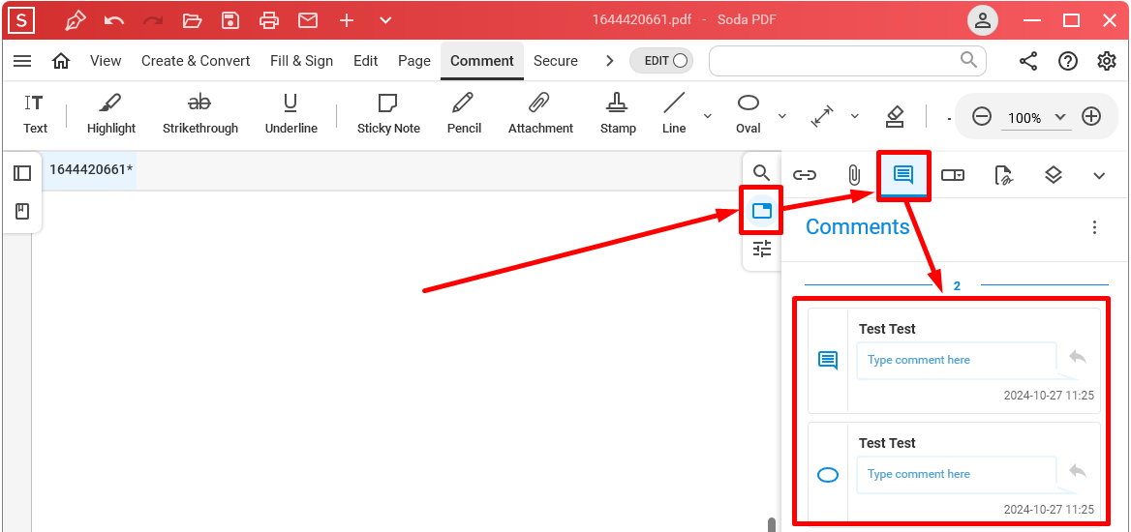Open the user account profile icon
1131x532 pixels.
click(x=983, y=20)
